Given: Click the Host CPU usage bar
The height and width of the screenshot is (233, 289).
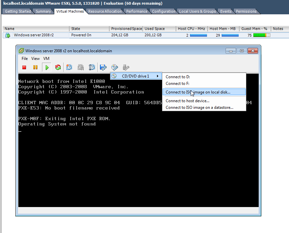Looking at the screenshot, I should click(198, 35).
